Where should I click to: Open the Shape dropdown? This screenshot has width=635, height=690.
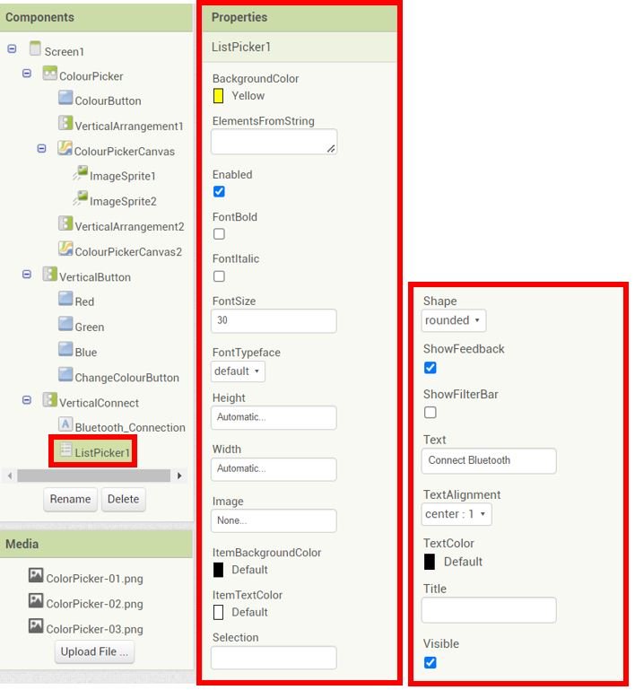(x=454, y=320)
